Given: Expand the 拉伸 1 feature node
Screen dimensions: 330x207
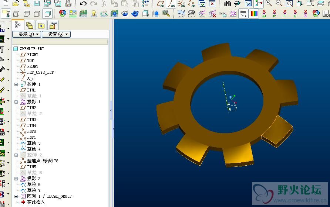Looking at the screenshot, I should [16, 84].
